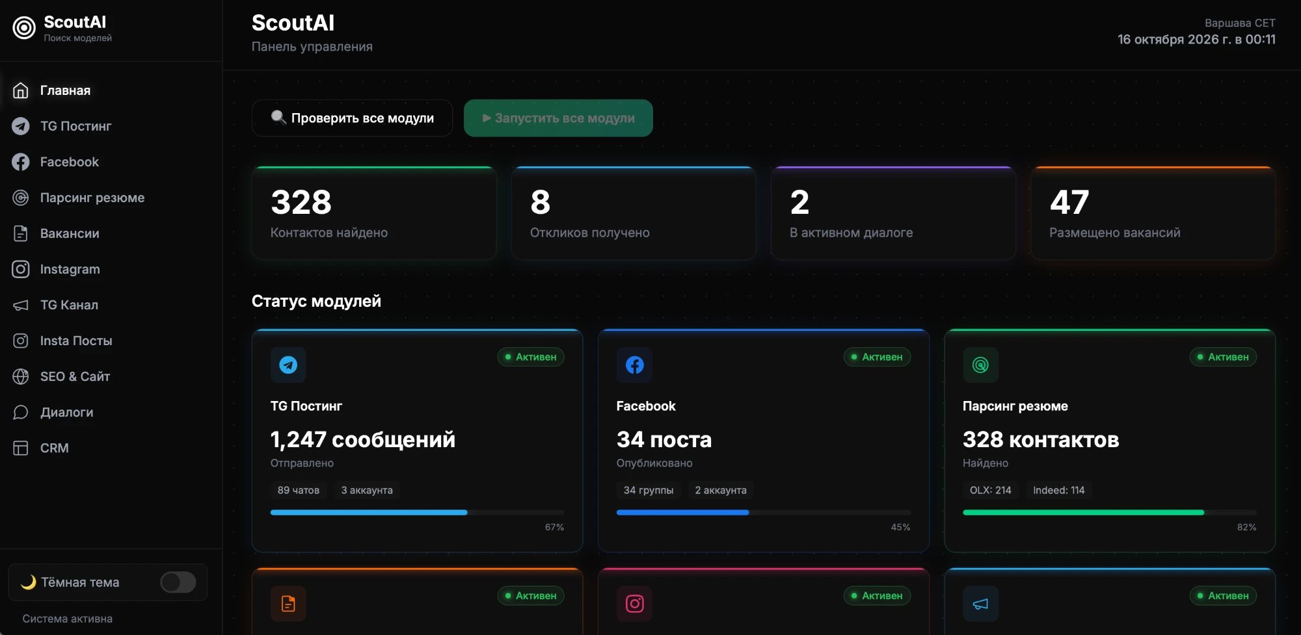Open the 328 Контактов найдено stat card

tap(374, 213)
